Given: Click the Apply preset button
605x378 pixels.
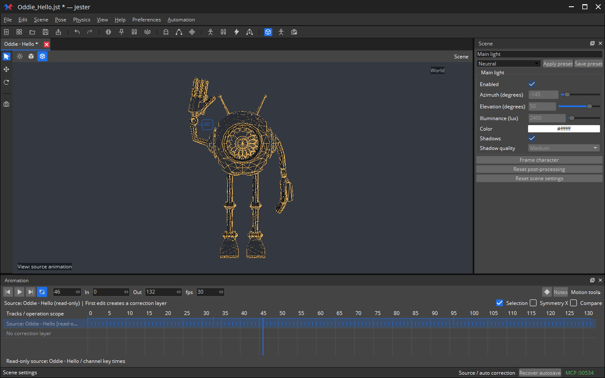Looking at the screenshot, I should pos(558,63).
